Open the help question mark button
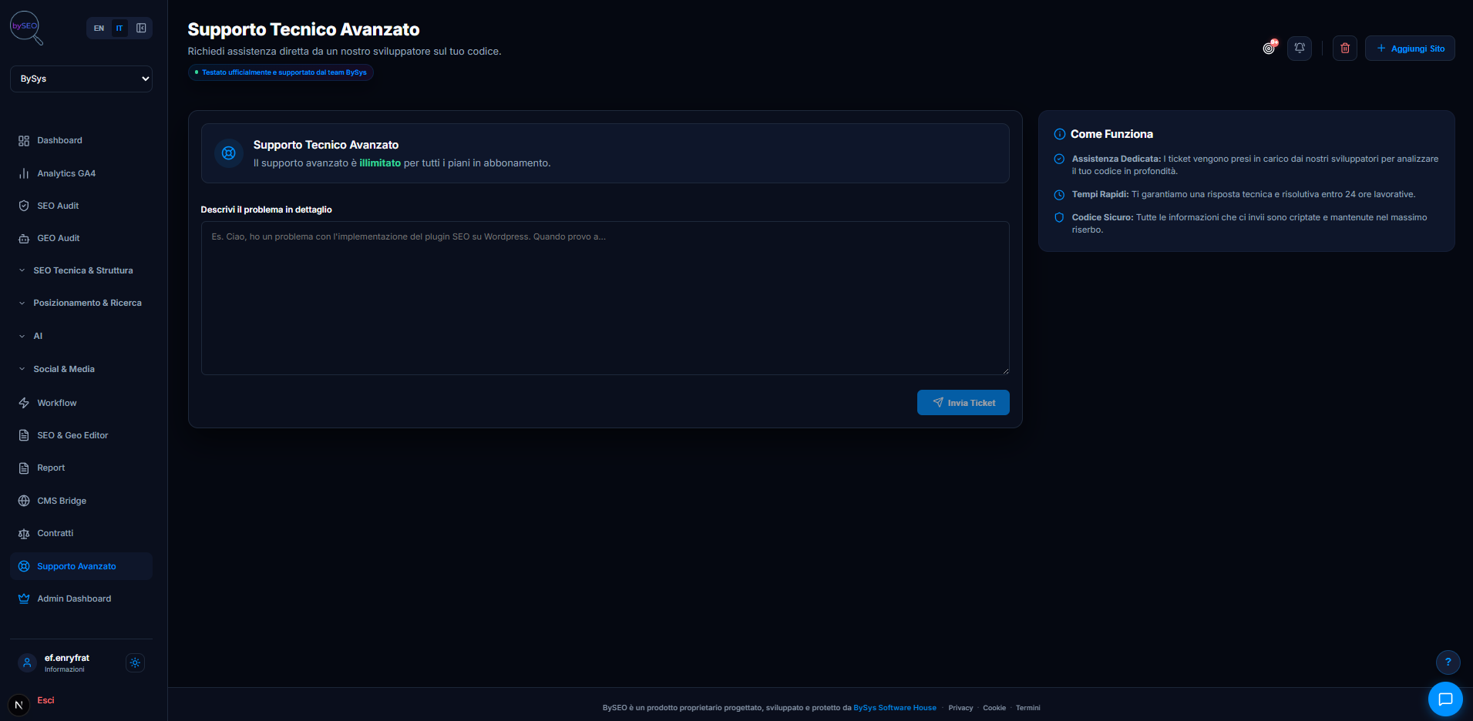Screen dimensions: 1473x721 (x=1448, y=662)
